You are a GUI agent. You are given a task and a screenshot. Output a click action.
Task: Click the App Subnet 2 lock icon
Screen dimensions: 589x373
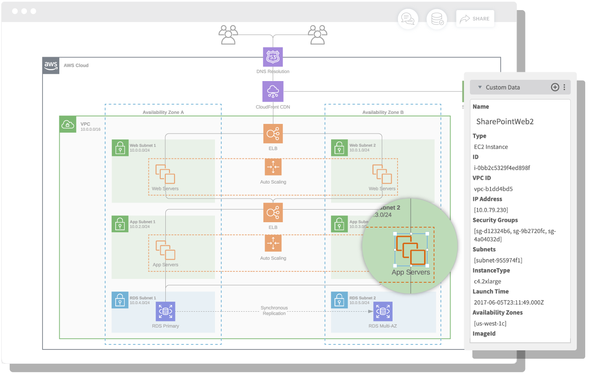pyautogui.click(x=340, y=224)
